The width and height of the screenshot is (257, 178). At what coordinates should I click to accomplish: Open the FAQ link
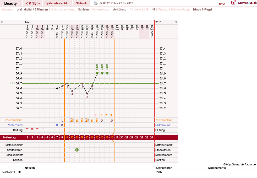coord(222,4)
